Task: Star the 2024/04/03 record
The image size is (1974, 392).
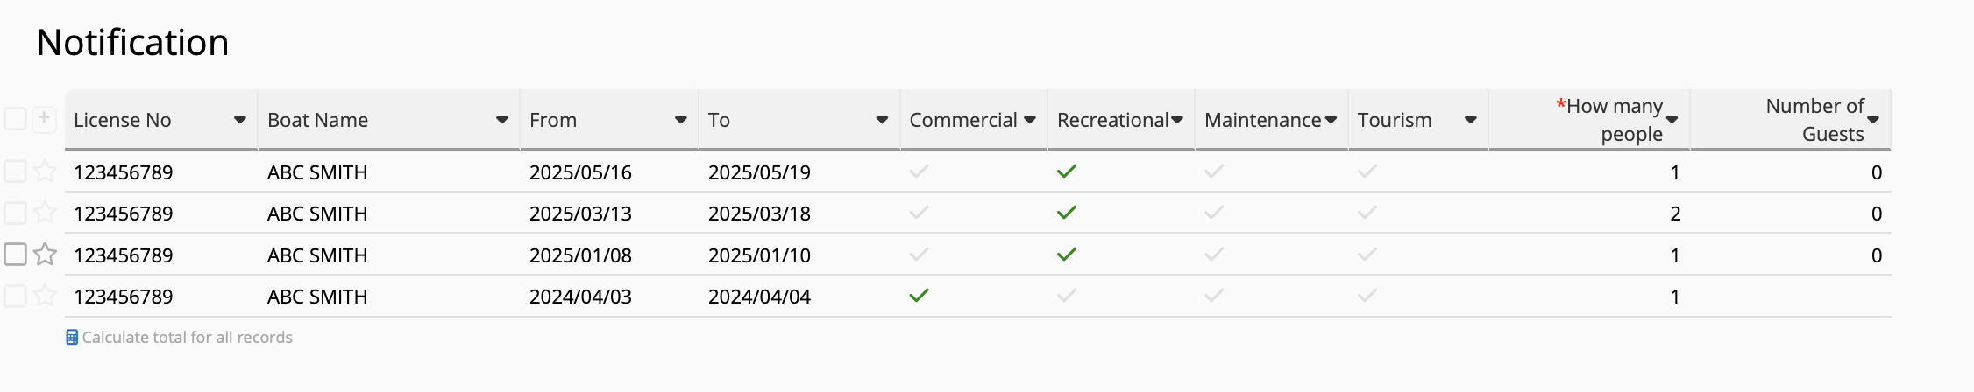Action: tap(45, 296)
